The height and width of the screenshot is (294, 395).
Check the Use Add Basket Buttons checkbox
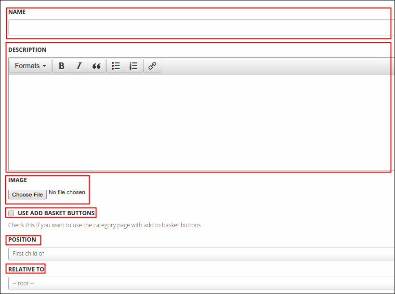pos(11,213)
